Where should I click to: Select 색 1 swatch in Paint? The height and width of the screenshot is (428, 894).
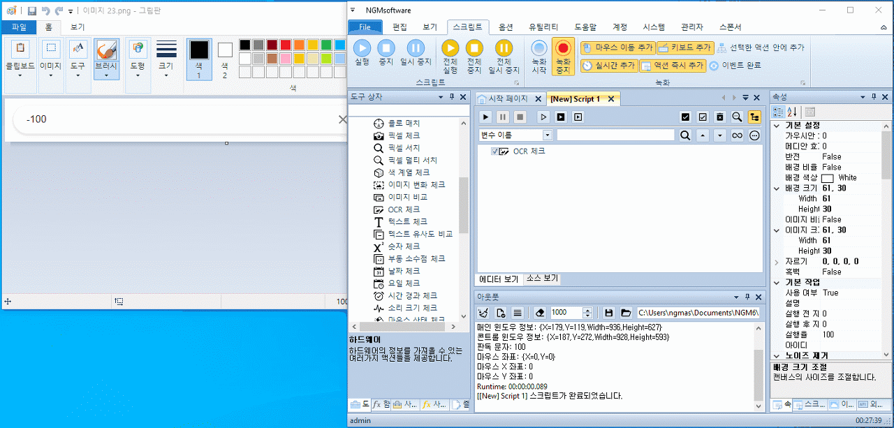(199, 59)
